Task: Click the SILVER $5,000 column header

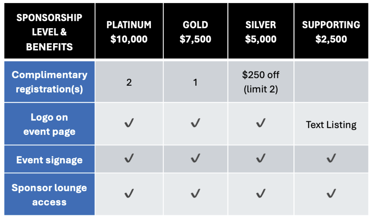Action: point(261,32)
